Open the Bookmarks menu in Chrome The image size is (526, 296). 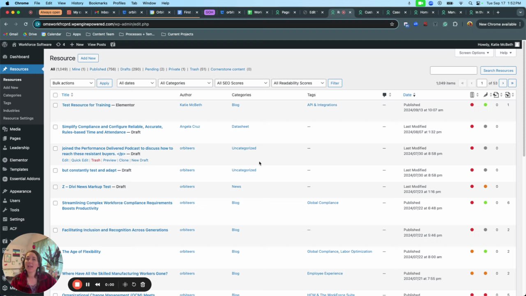click(x=98, y=3)
